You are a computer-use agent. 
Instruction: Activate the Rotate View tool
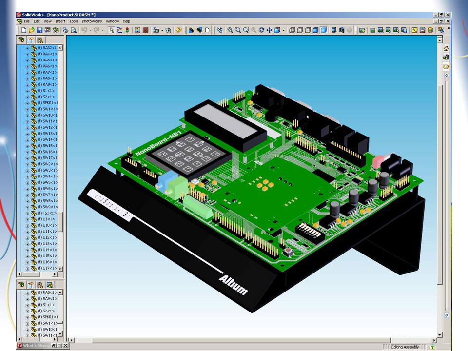(x=261, y=30)
